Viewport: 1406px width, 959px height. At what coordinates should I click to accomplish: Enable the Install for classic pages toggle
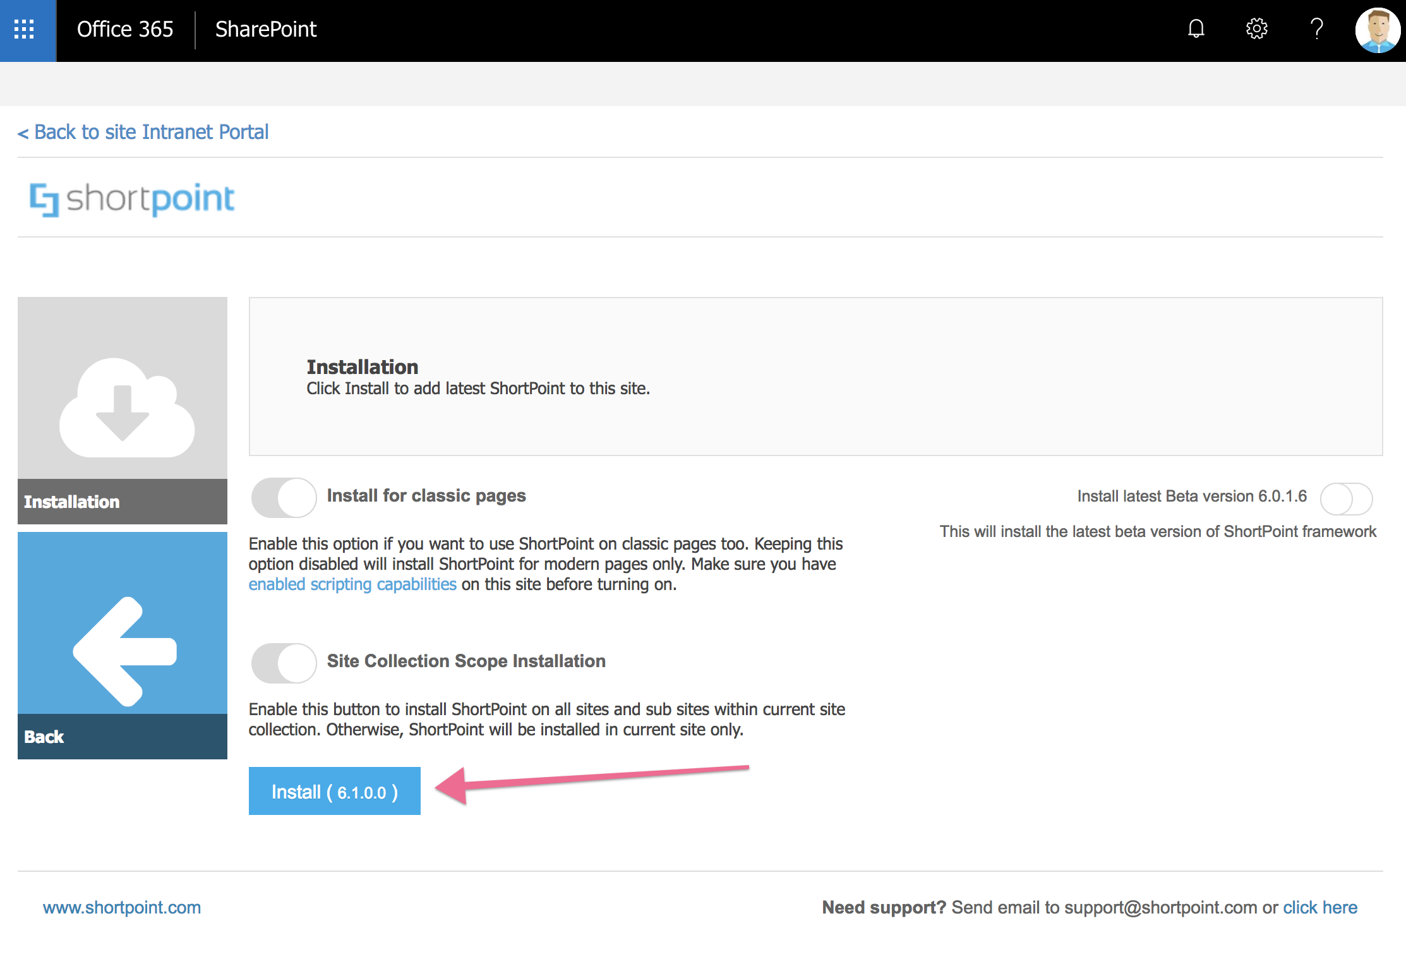coord(284,497)
